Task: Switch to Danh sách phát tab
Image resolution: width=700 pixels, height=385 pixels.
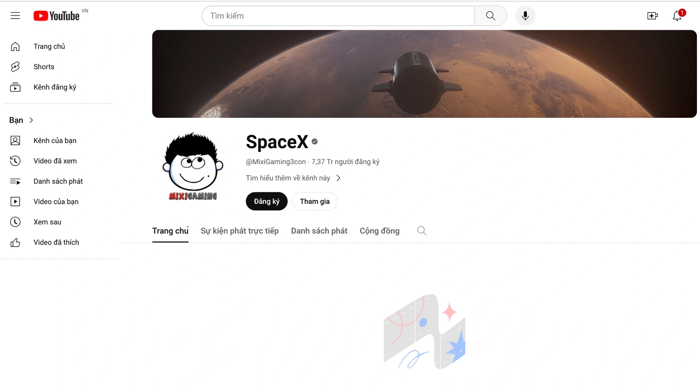Action: (x=319, y=231)
